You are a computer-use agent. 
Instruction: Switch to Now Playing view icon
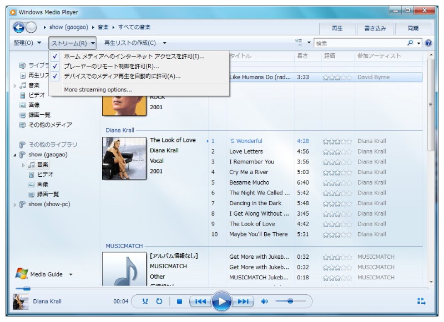click(421, 301)
